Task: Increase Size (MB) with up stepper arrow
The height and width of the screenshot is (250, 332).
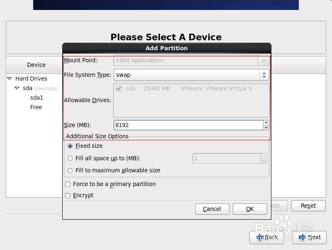Action: pyautogui.click(x=266, y=123)
